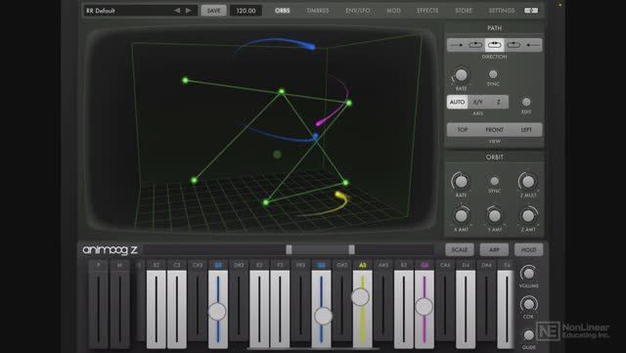The height and width of the screenshot is (353, 626).
Task: Play the E3 key
Action: click(x=259, y=309)
